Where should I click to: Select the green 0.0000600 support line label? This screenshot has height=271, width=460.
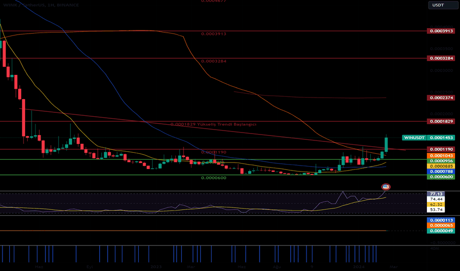pyautogui.click(x=214, y=178)
